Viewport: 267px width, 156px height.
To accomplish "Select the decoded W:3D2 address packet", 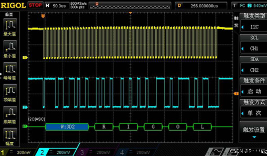I will pyautogui.click(x=67, y=127).
